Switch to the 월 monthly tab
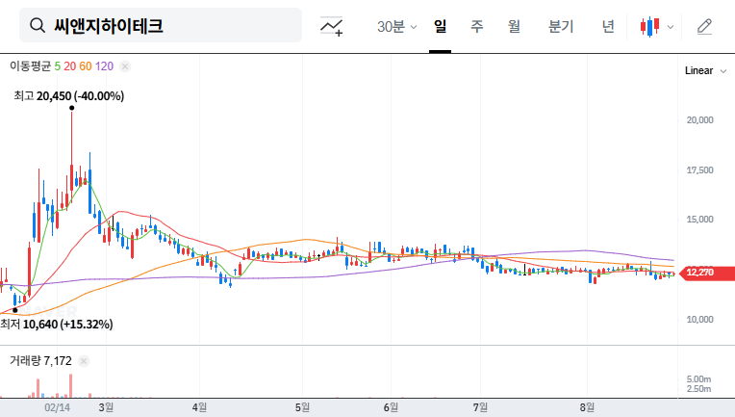This screenshot has width=735, height=417. 515,26
